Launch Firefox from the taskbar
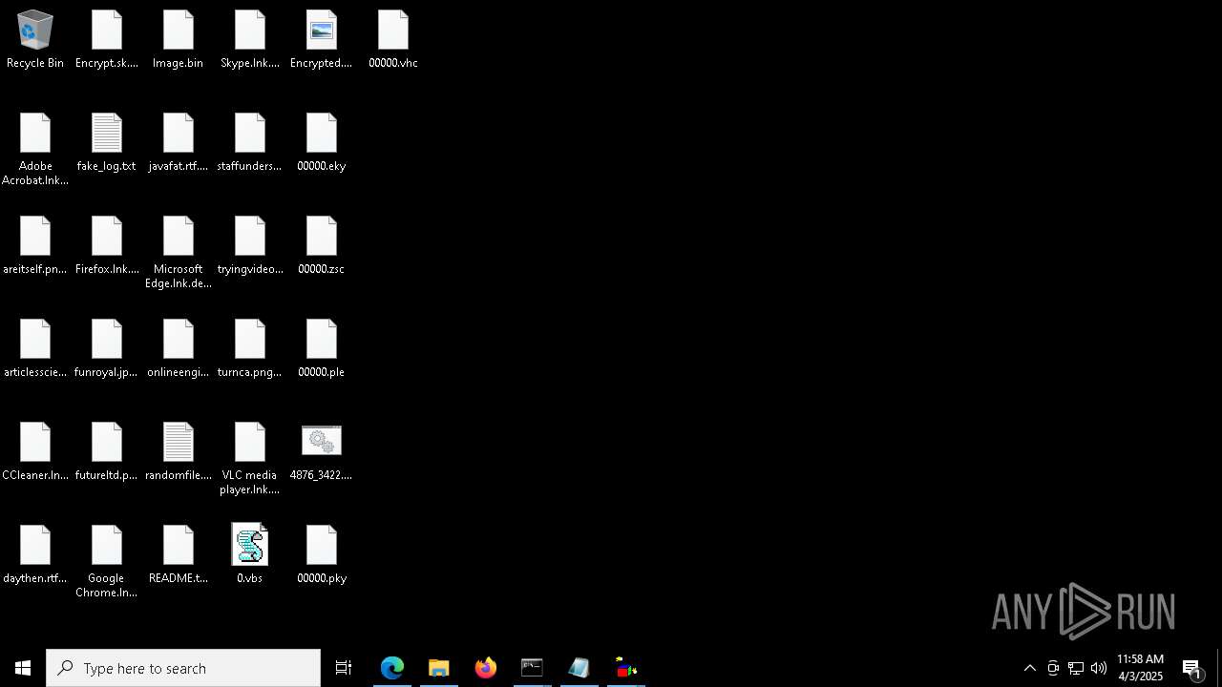 486,668
